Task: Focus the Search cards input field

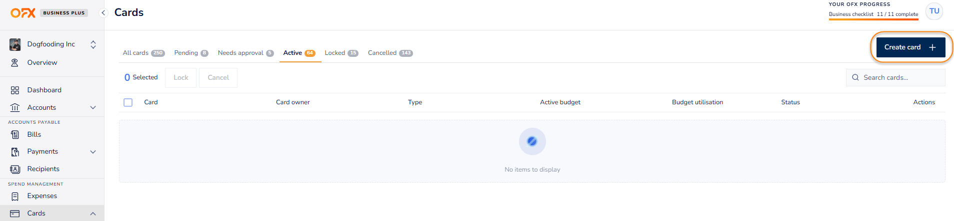Action: click(900, 78)
